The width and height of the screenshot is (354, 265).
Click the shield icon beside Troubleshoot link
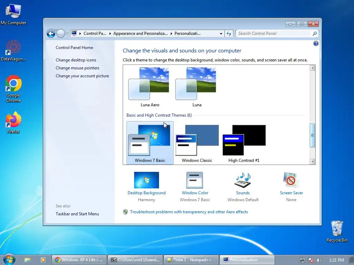pos(125,212)
